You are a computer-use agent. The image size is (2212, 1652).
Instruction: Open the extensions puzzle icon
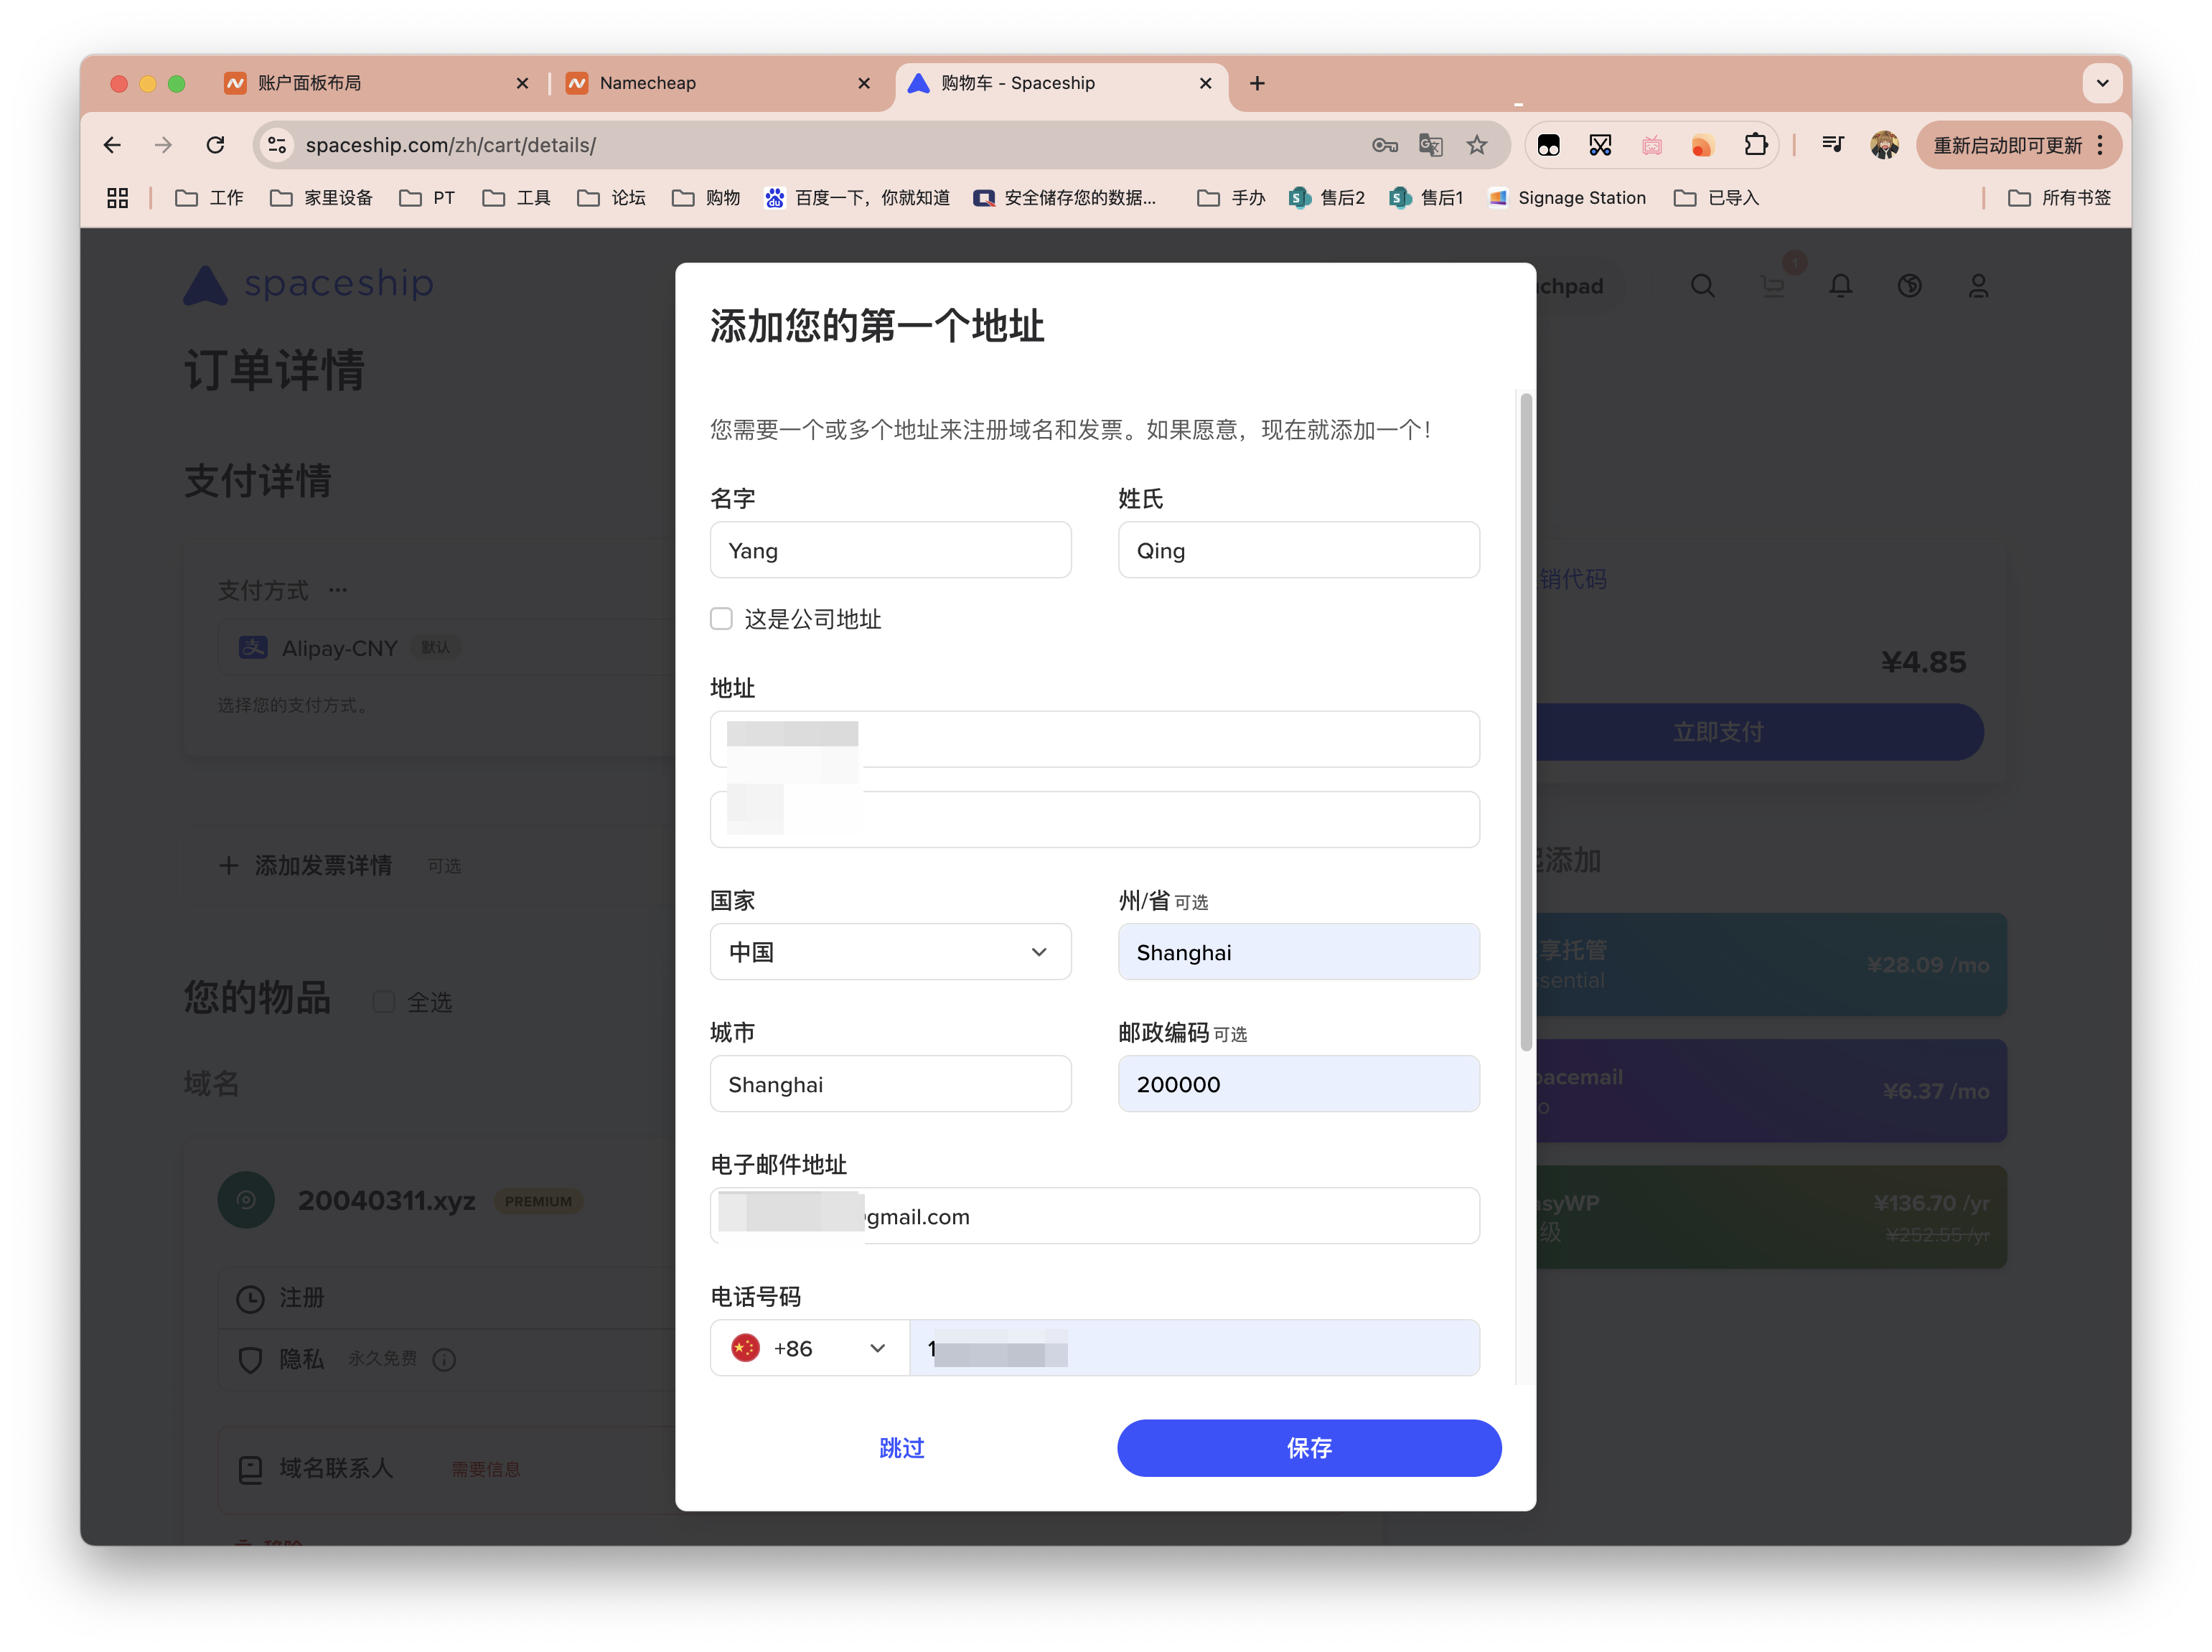tap(1755, 145)
